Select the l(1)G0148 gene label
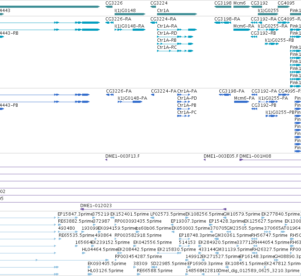This screenshot has width=301, height=276. pos(125,10)
